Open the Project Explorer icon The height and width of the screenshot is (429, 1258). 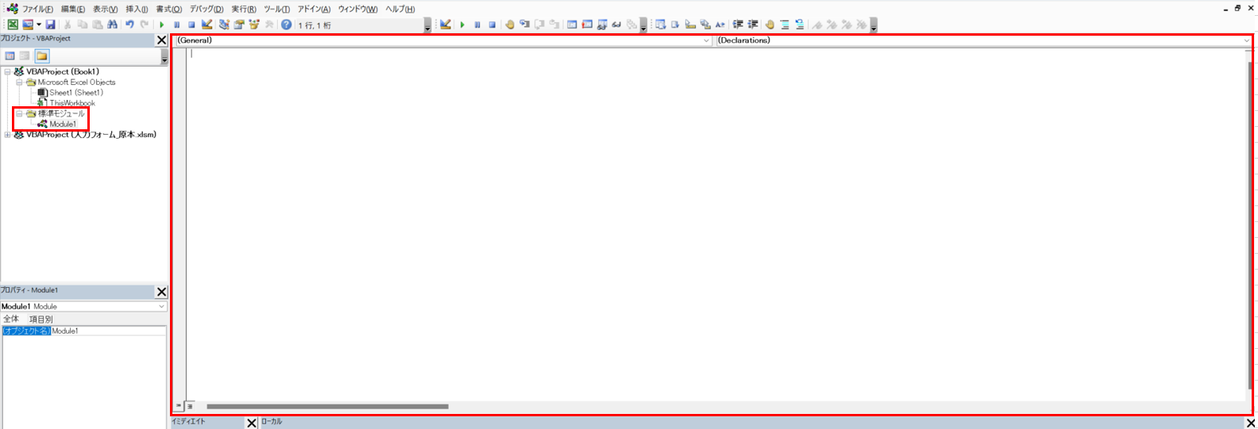(224, 25)
